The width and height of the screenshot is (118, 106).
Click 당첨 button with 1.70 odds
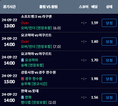pyautogui.click(x=109, y=60)
